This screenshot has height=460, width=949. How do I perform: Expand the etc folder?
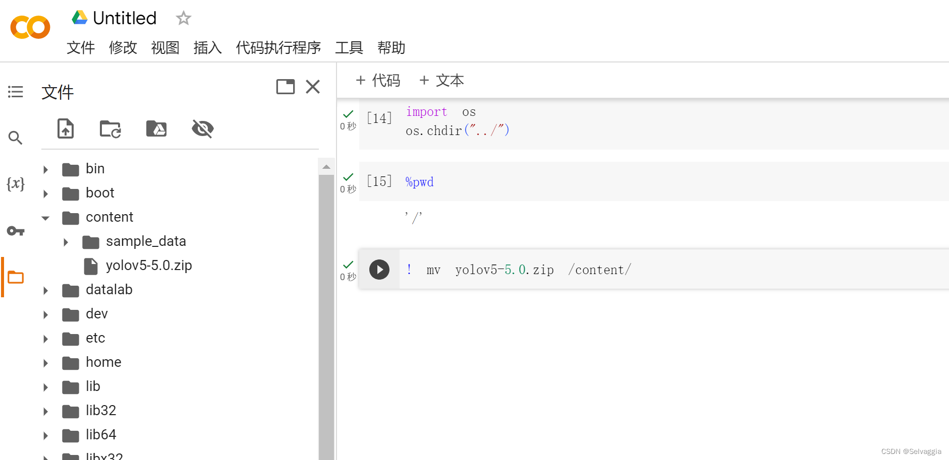46,339
